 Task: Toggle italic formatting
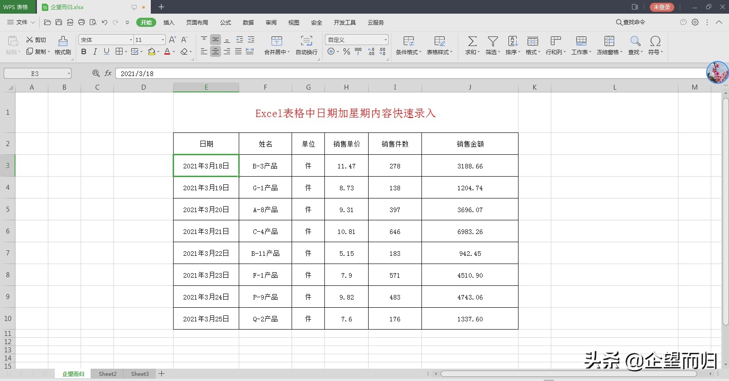[95, 51]
